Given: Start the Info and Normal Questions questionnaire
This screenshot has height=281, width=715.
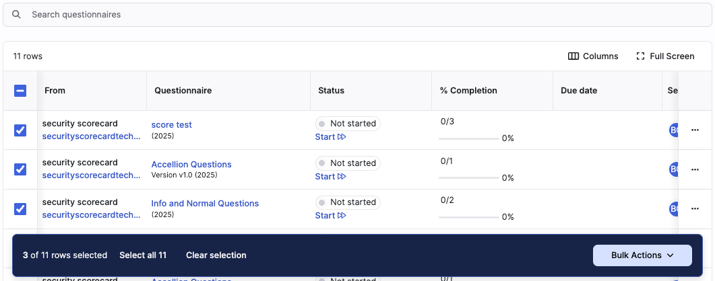Looking at the screenshot, I should coord(331,216).
